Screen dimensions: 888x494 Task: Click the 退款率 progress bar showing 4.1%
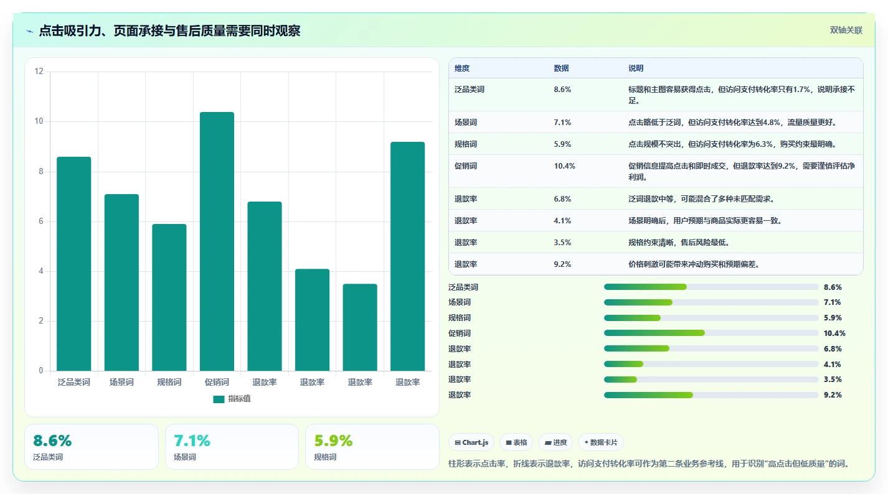pyautogui.click(x=711, y=364)
